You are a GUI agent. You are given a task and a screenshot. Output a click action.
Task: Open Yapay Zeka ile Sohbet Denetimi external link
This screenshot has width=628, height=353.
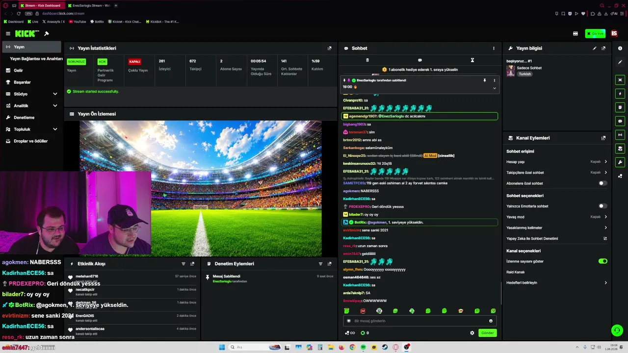point(605,239)
